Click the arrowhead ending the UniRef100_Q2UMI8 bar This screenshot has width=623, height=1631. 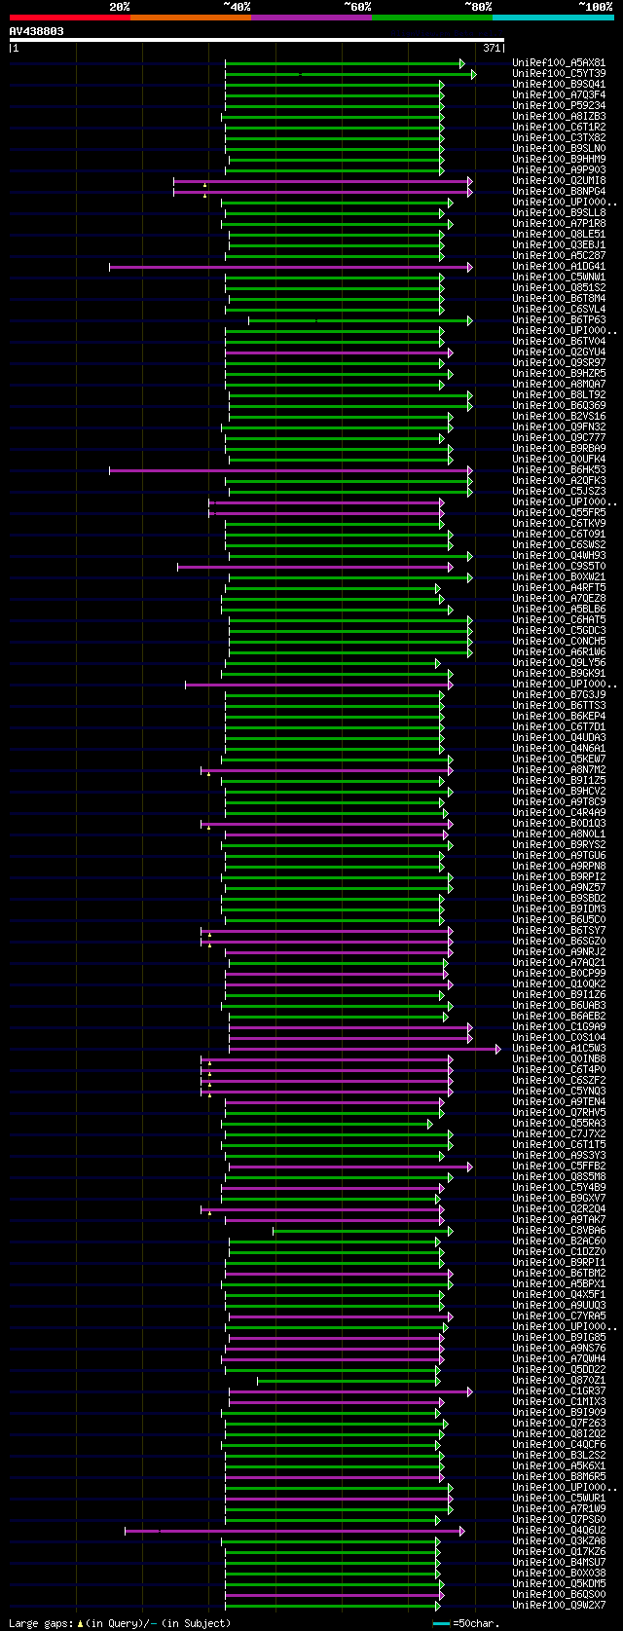[470, 181]
